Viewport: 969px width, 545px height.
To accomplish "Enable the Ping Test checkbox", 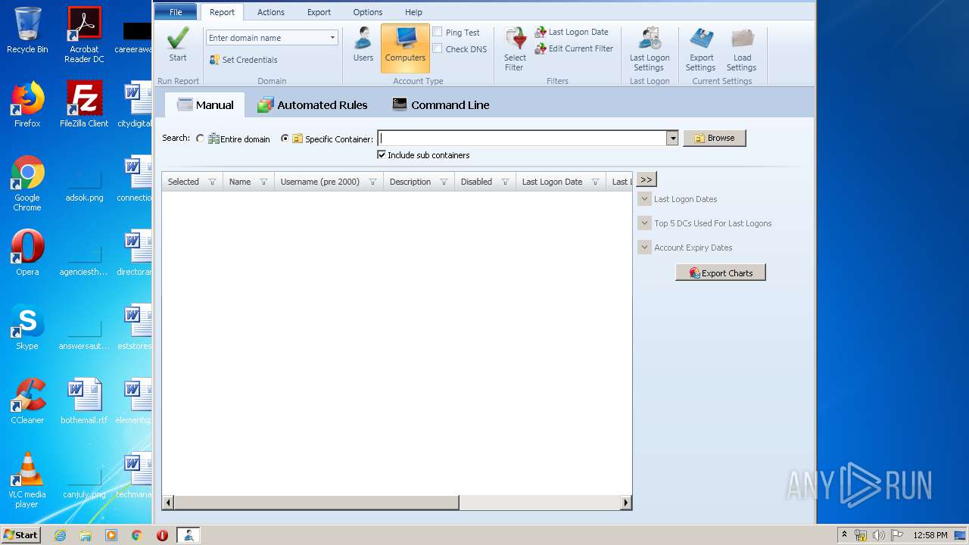I will pyautogui.click(x=438, y=32).
